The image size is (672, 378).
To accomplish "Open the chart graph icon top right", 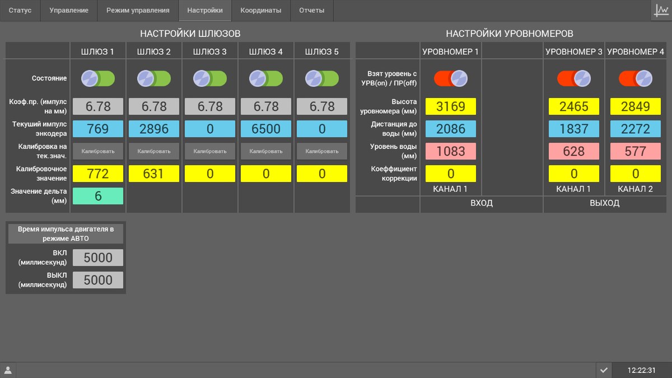I will point(661,11).
